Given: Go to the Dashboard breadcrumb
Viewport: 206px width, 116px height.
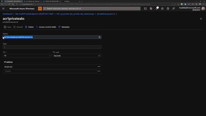Looking at the screenshot, I should tap(7, 14).
